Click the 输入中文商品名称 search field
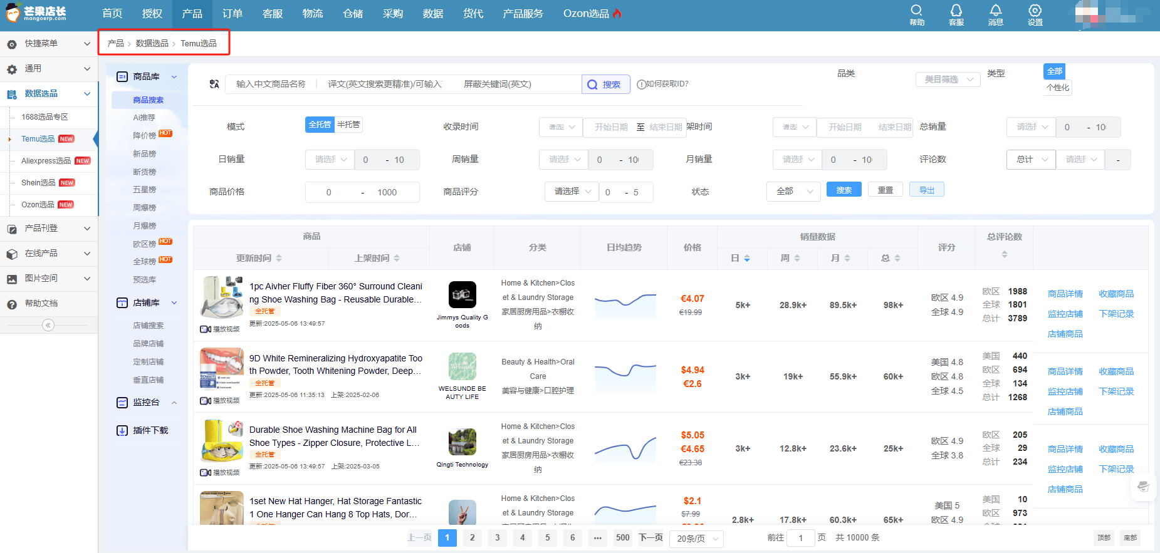1160x553 pixels. point(271,84)
